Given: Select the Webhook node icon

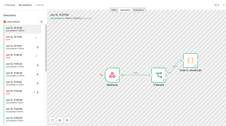Looking at the screenshot, I should click(x=112, y=75).
